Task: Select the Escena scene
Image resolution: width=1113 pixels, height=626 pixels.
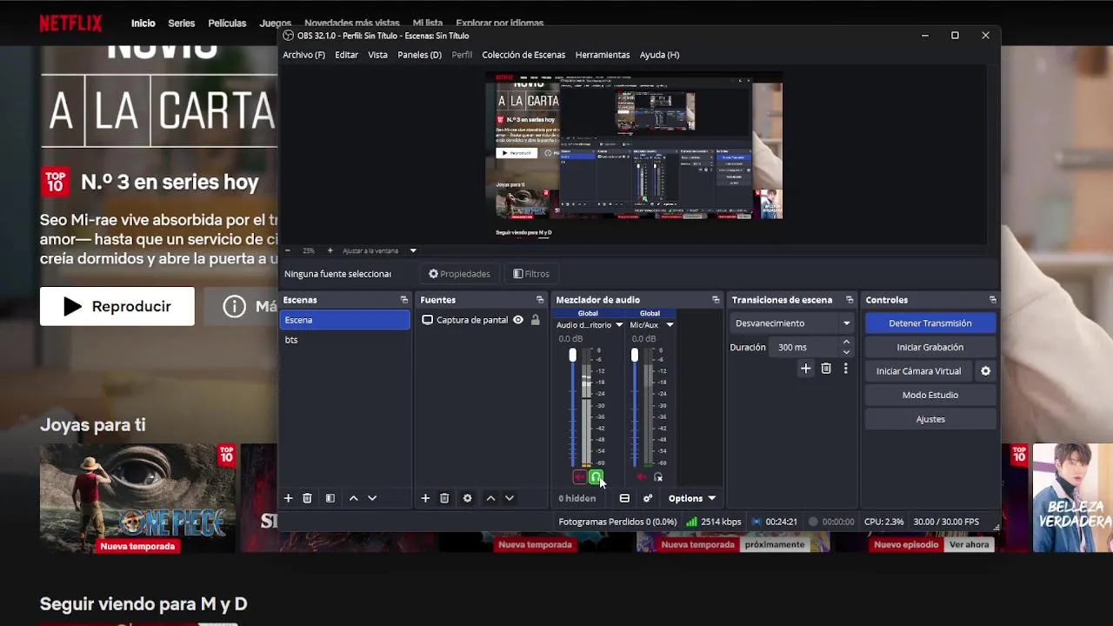Action: pos(345,320)
